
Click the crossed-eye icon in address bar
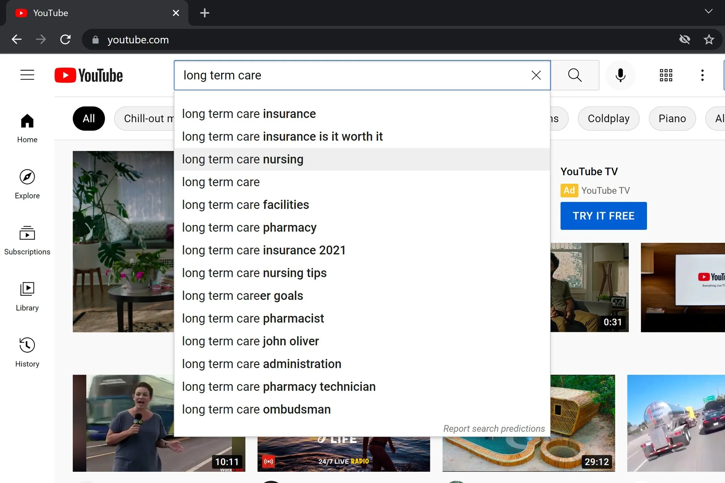pyautogui.click(x=685, y=39)
